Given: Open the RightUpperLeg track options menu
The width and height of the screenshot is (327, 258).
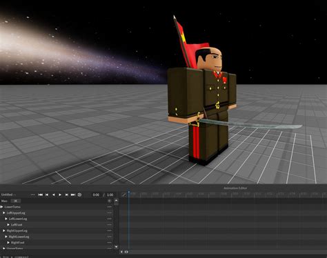Looking at the screenshot, I should coord(110,230).
